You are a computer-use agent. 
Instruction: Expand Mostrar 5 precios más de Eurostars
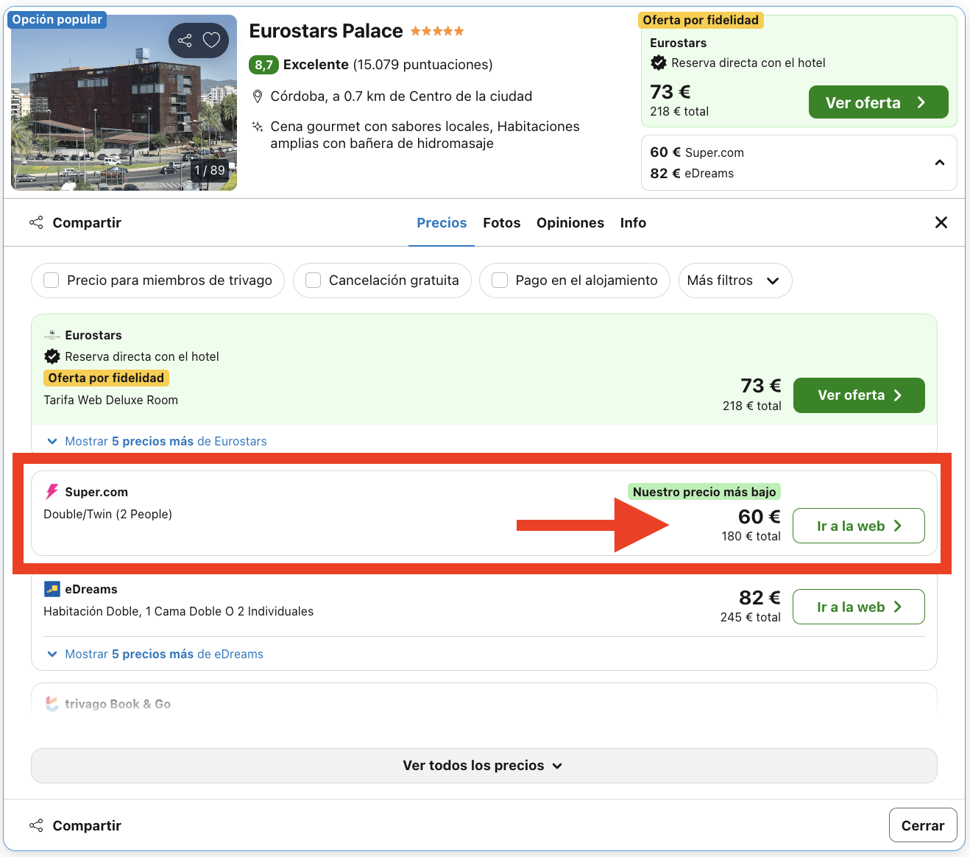click(x=157, y=440)
